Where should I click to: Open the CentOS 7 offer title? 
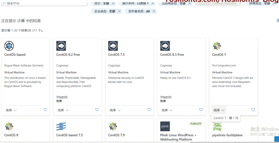tap(219, 54)
